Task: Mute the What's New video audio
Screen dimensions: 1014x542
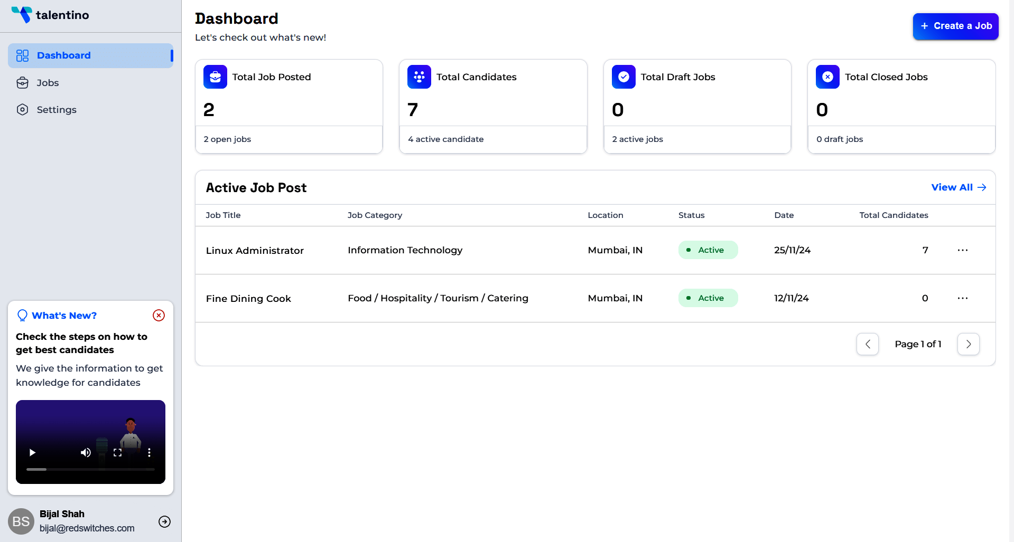Action: (x=85, y=453)
